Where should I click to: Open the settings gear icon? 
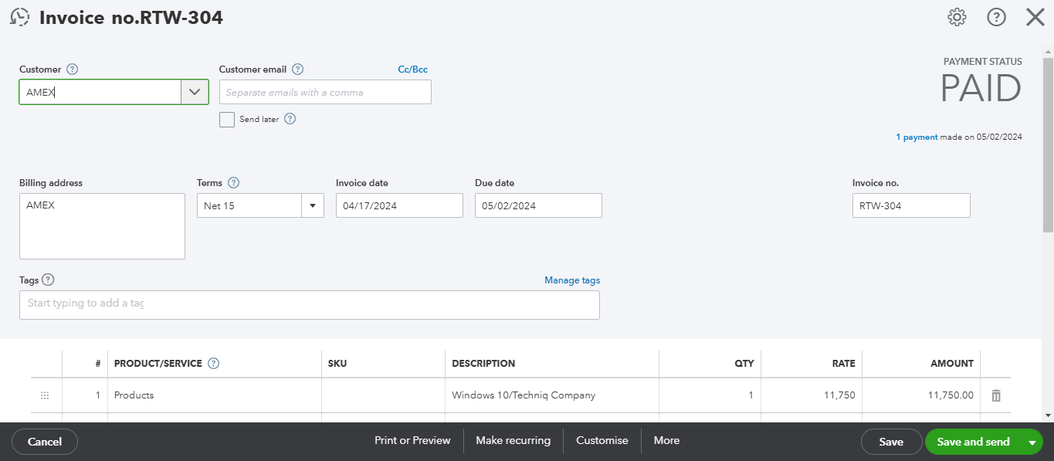coord(957,17)
